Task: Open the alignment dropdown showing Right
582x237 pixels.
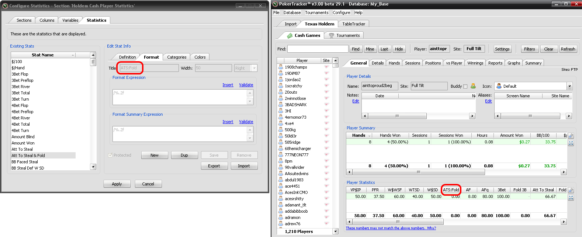Action: [x=254, y=68]
